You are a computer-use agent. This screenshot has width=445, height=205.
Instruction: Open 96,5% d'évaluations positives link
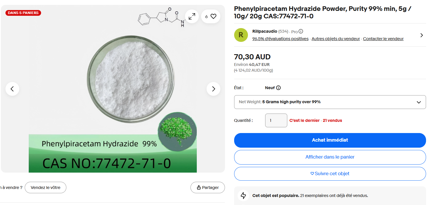(280, 39)
